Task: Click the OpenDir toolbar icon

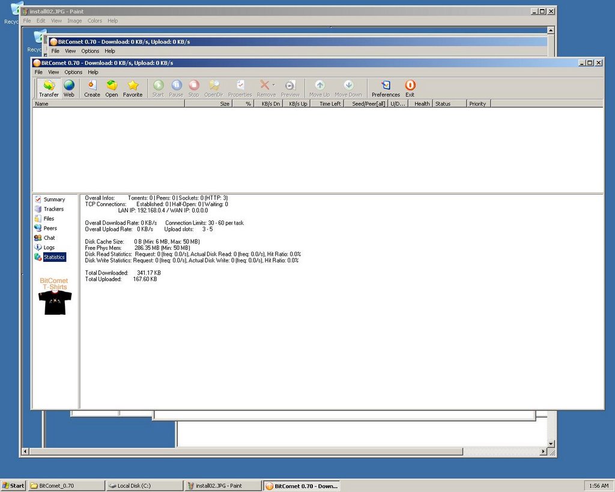Action: tap(214, 88)
